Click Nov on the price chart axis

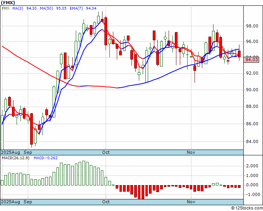coord(191,153)
